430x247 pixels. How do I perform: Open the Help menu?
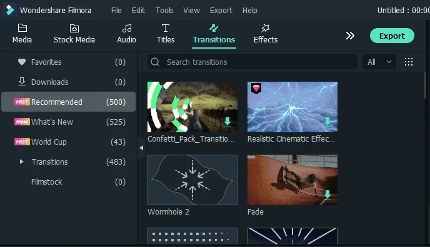click(249, 11)
